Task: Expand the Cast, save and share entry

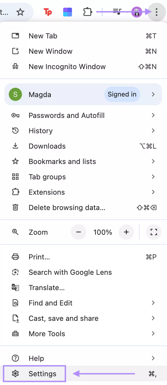Action: 63,318
